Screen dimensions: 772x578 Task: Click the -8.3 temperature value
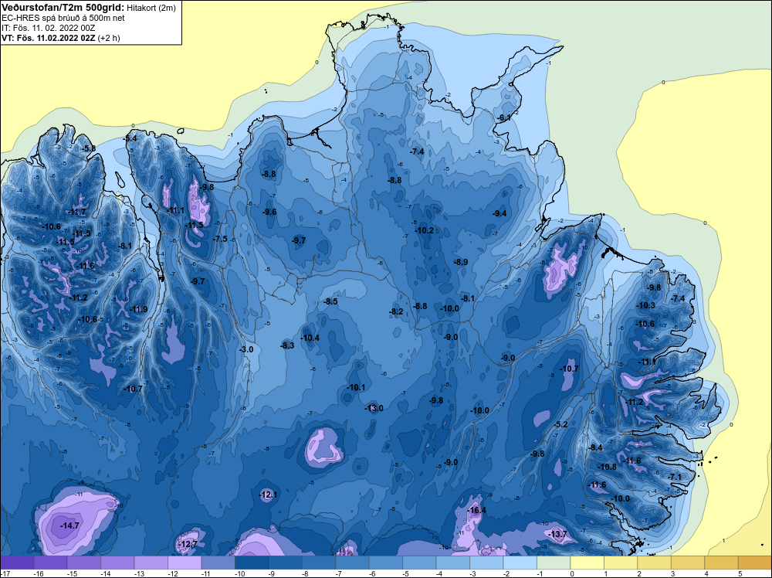tap(287, 345)
